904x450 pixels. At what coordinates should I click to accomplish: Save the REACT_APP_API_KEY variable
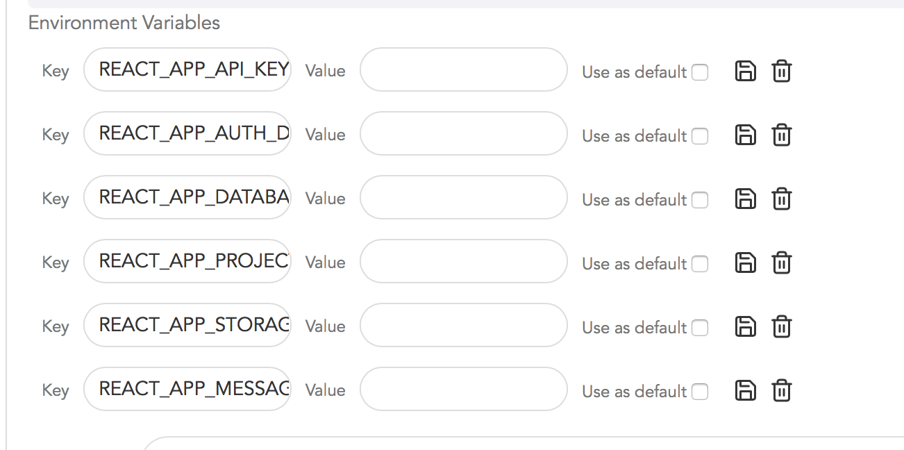(x=745, y=71)
